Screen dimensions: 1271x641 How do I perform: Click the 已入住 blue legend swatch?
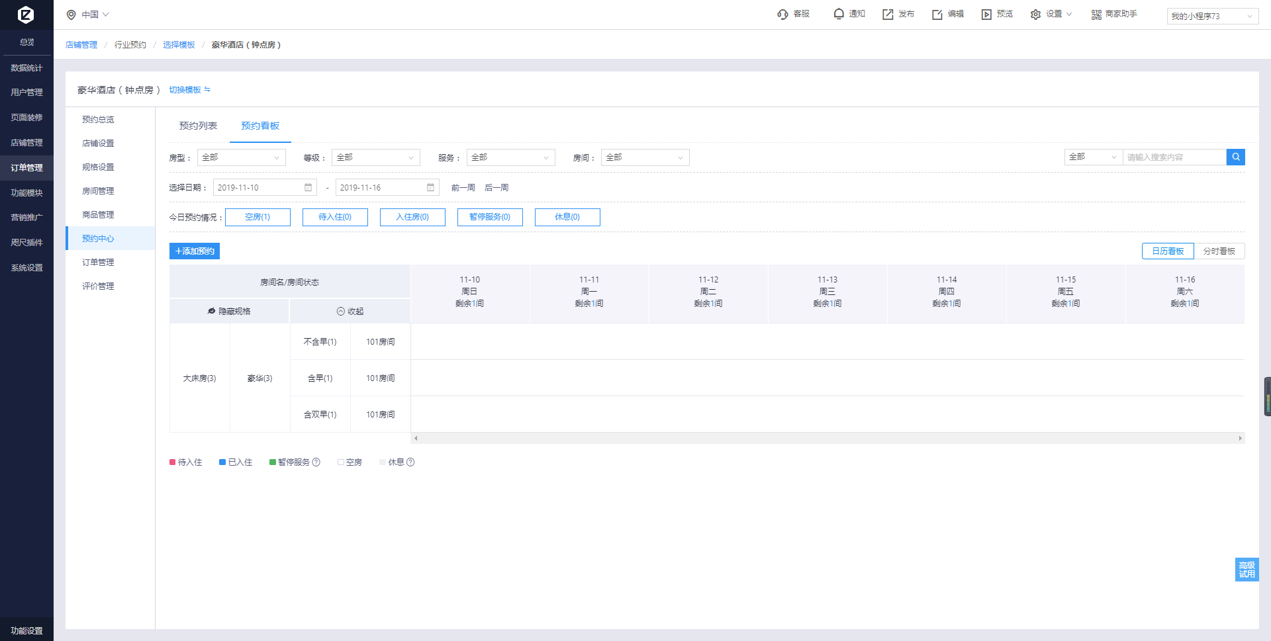click(222, 462)
